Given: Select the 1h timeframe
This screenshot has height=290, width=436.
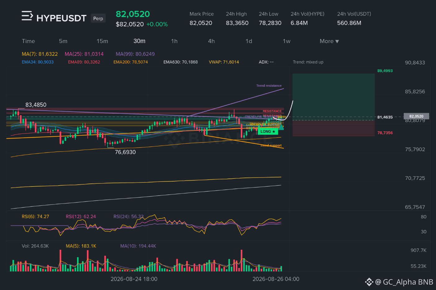Looking at the screenshot, I should pyautogui.click(x=174, y=41).
